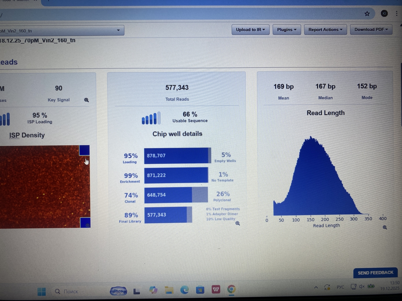Expand the Report Actions menu
The image size is (402, 301).
click(325, 30)
